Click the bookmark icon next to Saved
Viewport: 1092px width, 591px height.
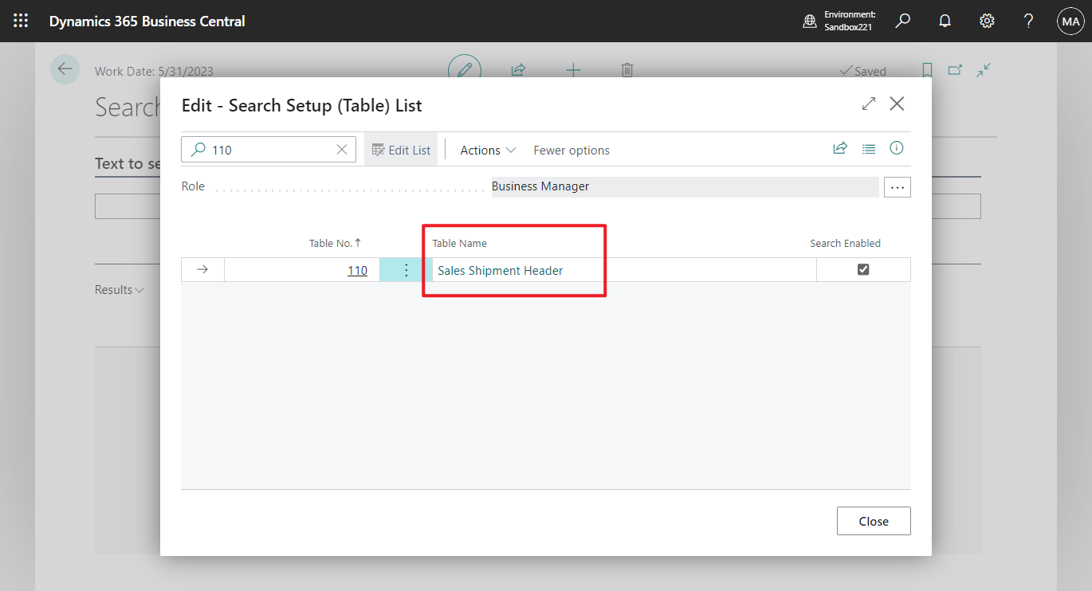click(x=926, y=70)
